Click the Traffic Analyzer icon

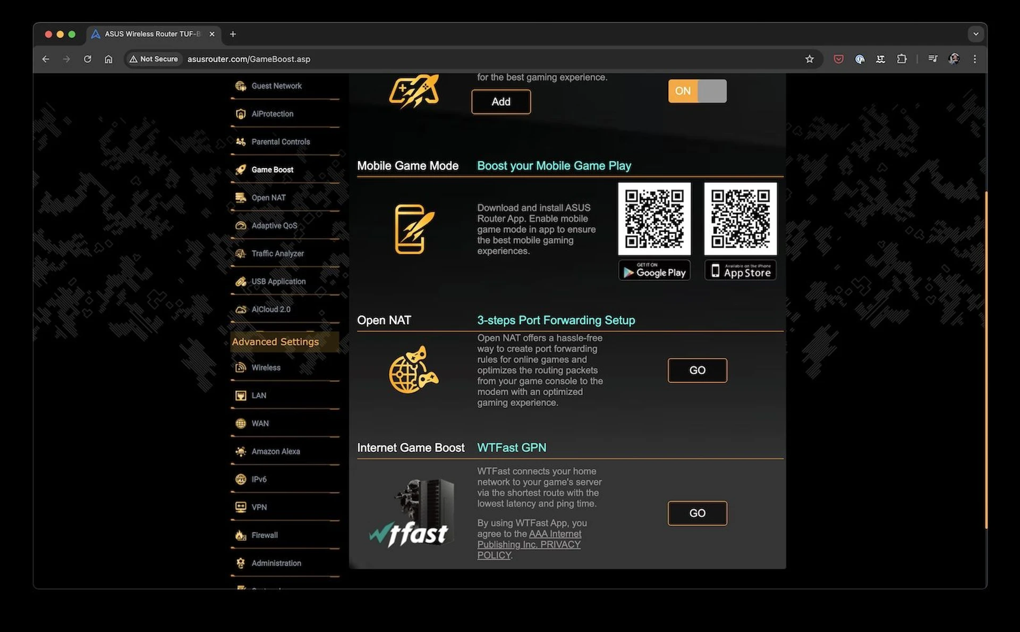[x=241, y=254]
